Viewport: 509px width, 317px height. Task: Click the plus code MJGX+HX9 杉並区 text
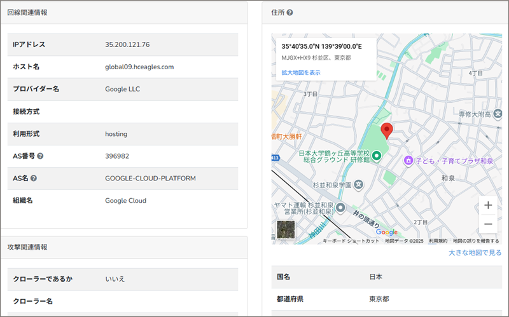click(x=316, y=58)
